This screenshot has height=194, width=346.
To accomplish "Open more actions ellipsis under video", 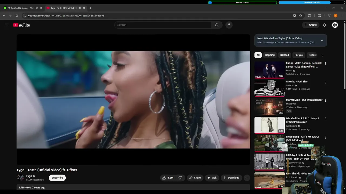I will 247,178.
